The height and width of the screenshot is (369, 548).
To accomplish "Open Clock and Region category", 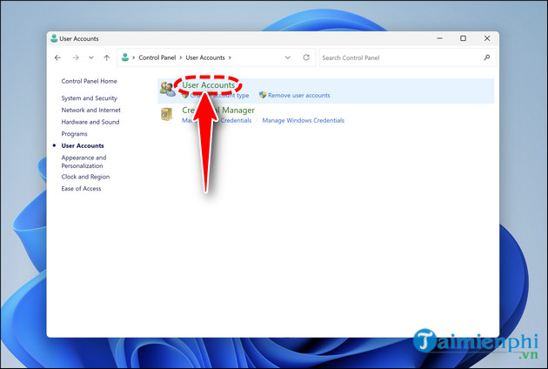I will point(85,177).
